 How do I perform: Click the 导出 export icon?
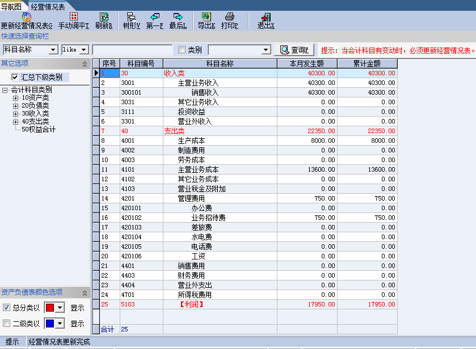click(x=207, y=17)
